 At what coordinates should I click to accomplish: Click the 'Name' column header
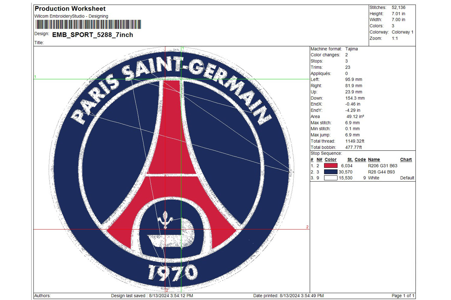coord(374,160)
